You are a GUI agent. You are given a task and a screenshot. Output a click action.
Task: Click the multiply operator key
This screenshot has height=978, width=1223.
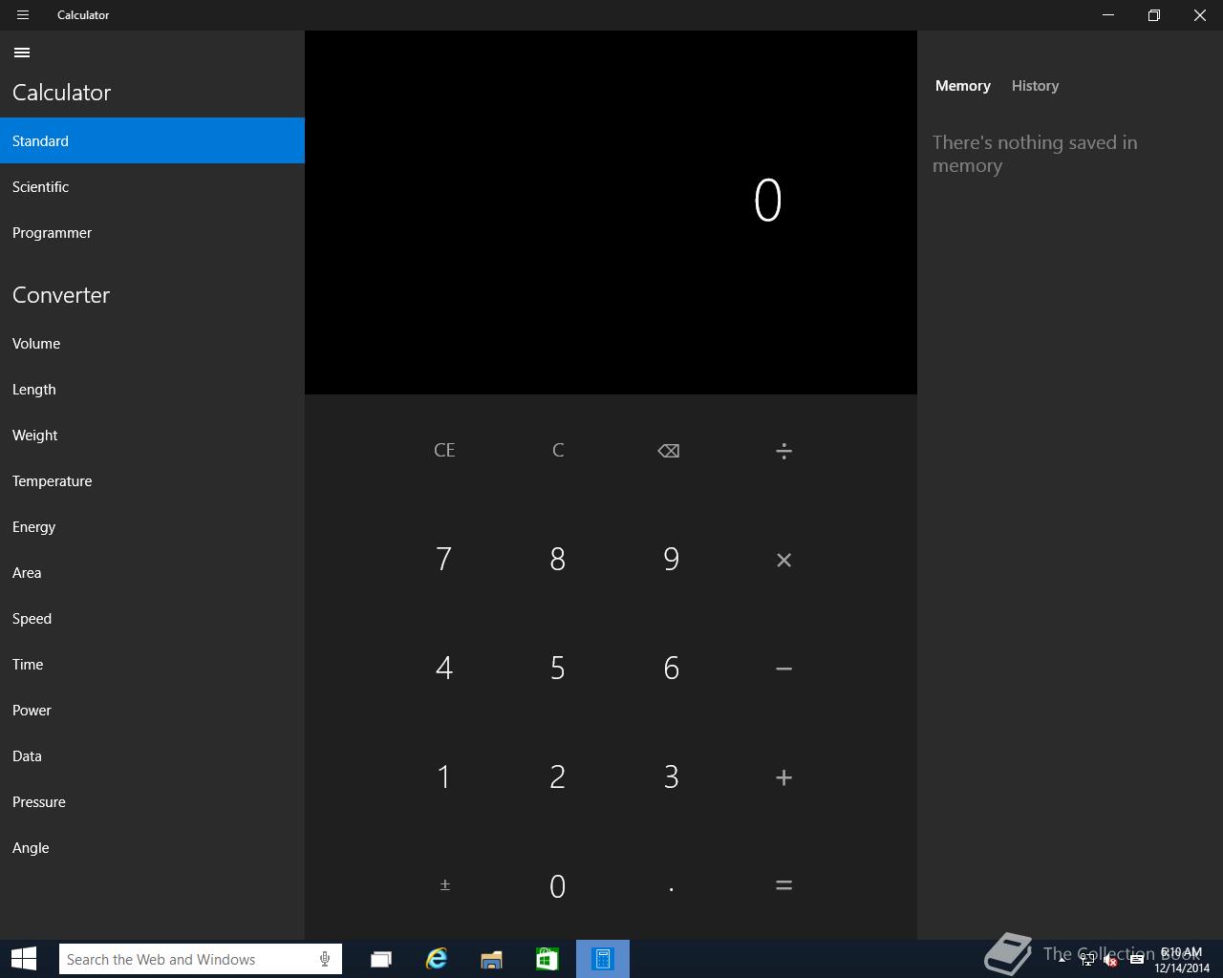(x=783, y=560)
